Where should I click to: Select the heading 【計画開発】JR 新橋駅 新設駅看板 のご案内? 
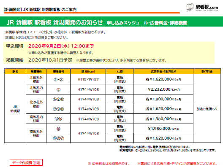tap(40, 10)
